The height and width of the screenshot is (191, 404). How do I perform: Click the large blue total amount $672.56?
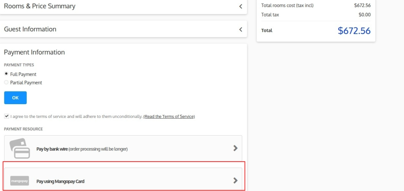(x=354, y=31)
